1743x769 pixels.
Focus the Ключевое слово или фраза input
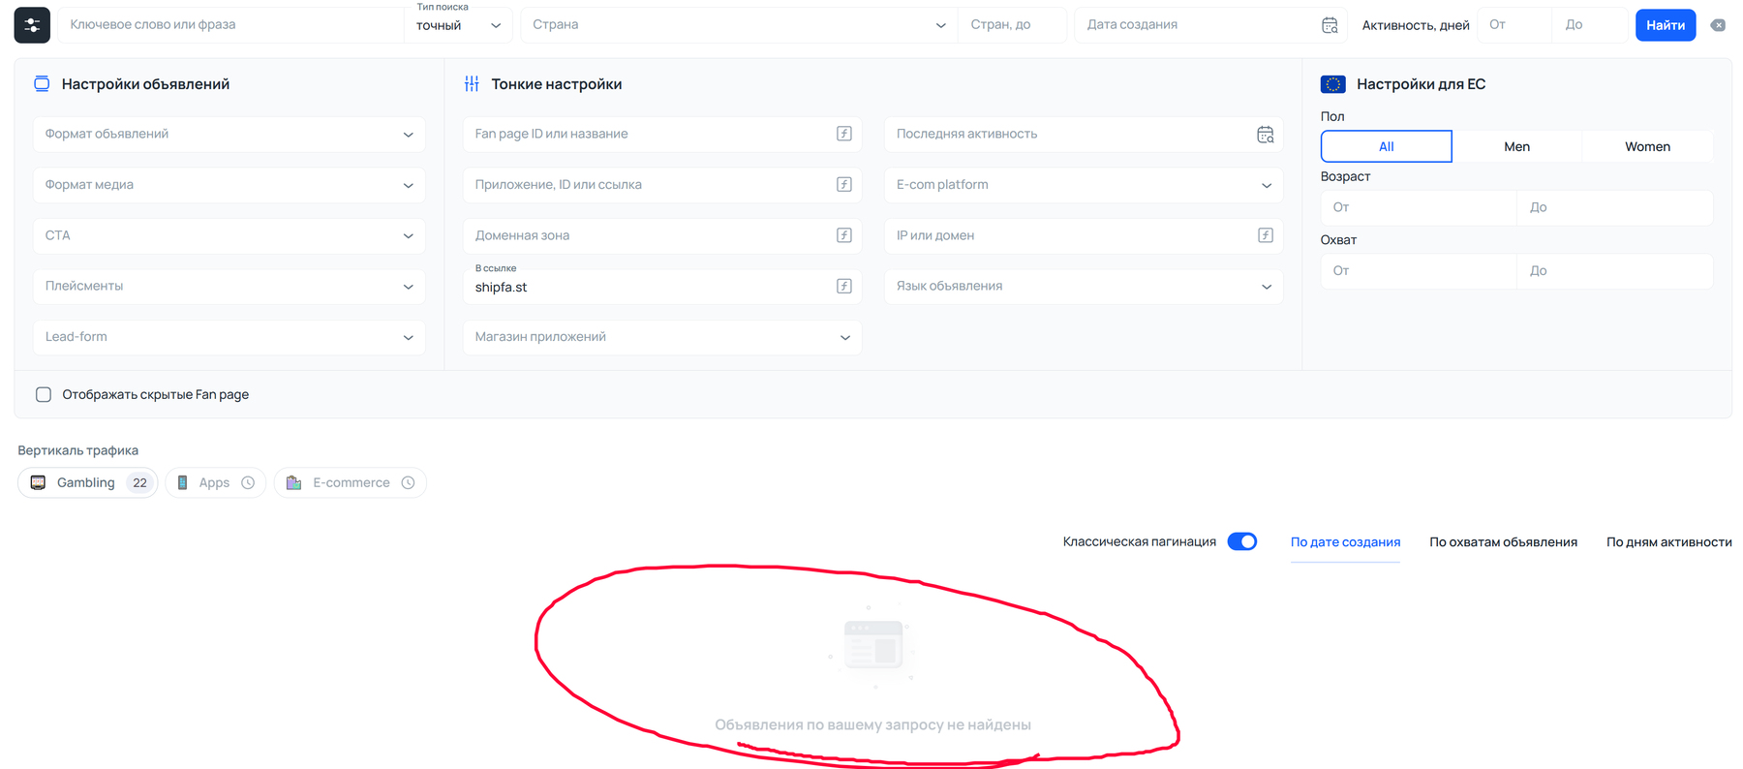tap(230, 25)
